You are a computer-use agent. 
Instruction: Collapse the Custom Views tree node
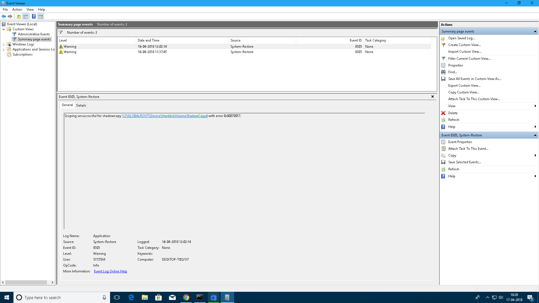(3, 29)
